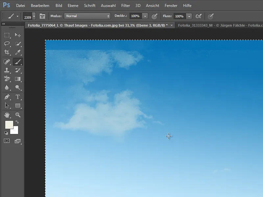This screenshot has height=197, width=263.
Task: Open the tool preset picker arrow
Action: (x=17, y=16)
